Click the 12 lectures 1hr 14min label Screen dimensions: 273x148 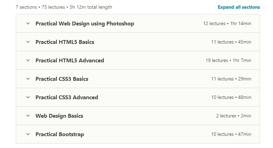227,23
